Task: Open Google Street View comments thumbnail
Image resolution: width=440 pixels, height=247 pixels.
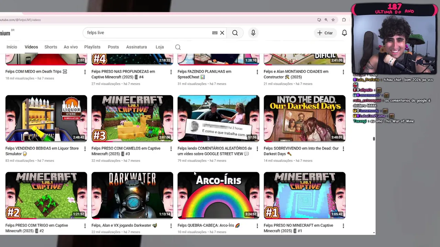Action: pos(218,118)
